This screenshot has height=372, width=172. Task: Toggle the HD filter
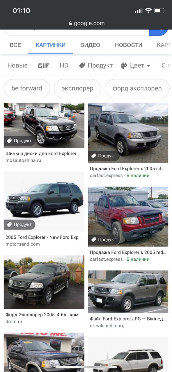pyautogui.click(x=64, y=65)
